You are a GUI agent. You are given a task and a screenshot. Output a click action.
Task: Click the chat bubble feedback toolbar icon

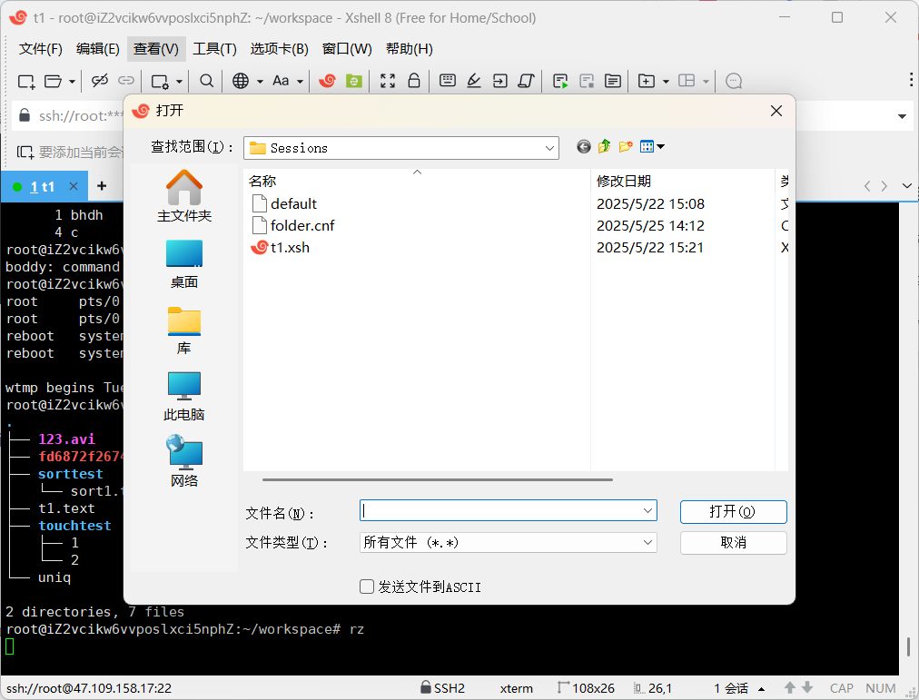(x=734, y=81)
